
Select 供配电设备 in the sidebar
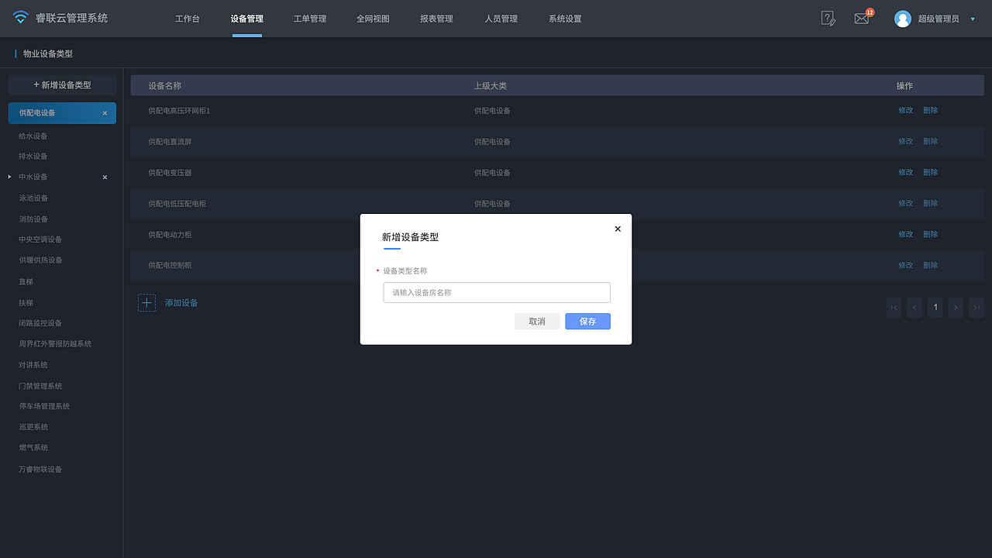(62, 113)
